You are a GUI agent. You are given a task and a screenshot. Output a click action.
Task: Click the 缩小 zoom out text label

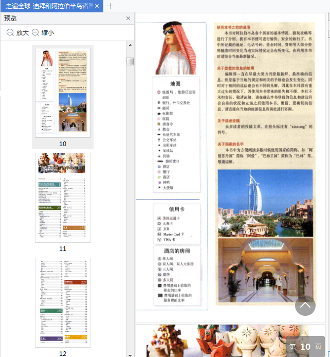tap(48, 32)
